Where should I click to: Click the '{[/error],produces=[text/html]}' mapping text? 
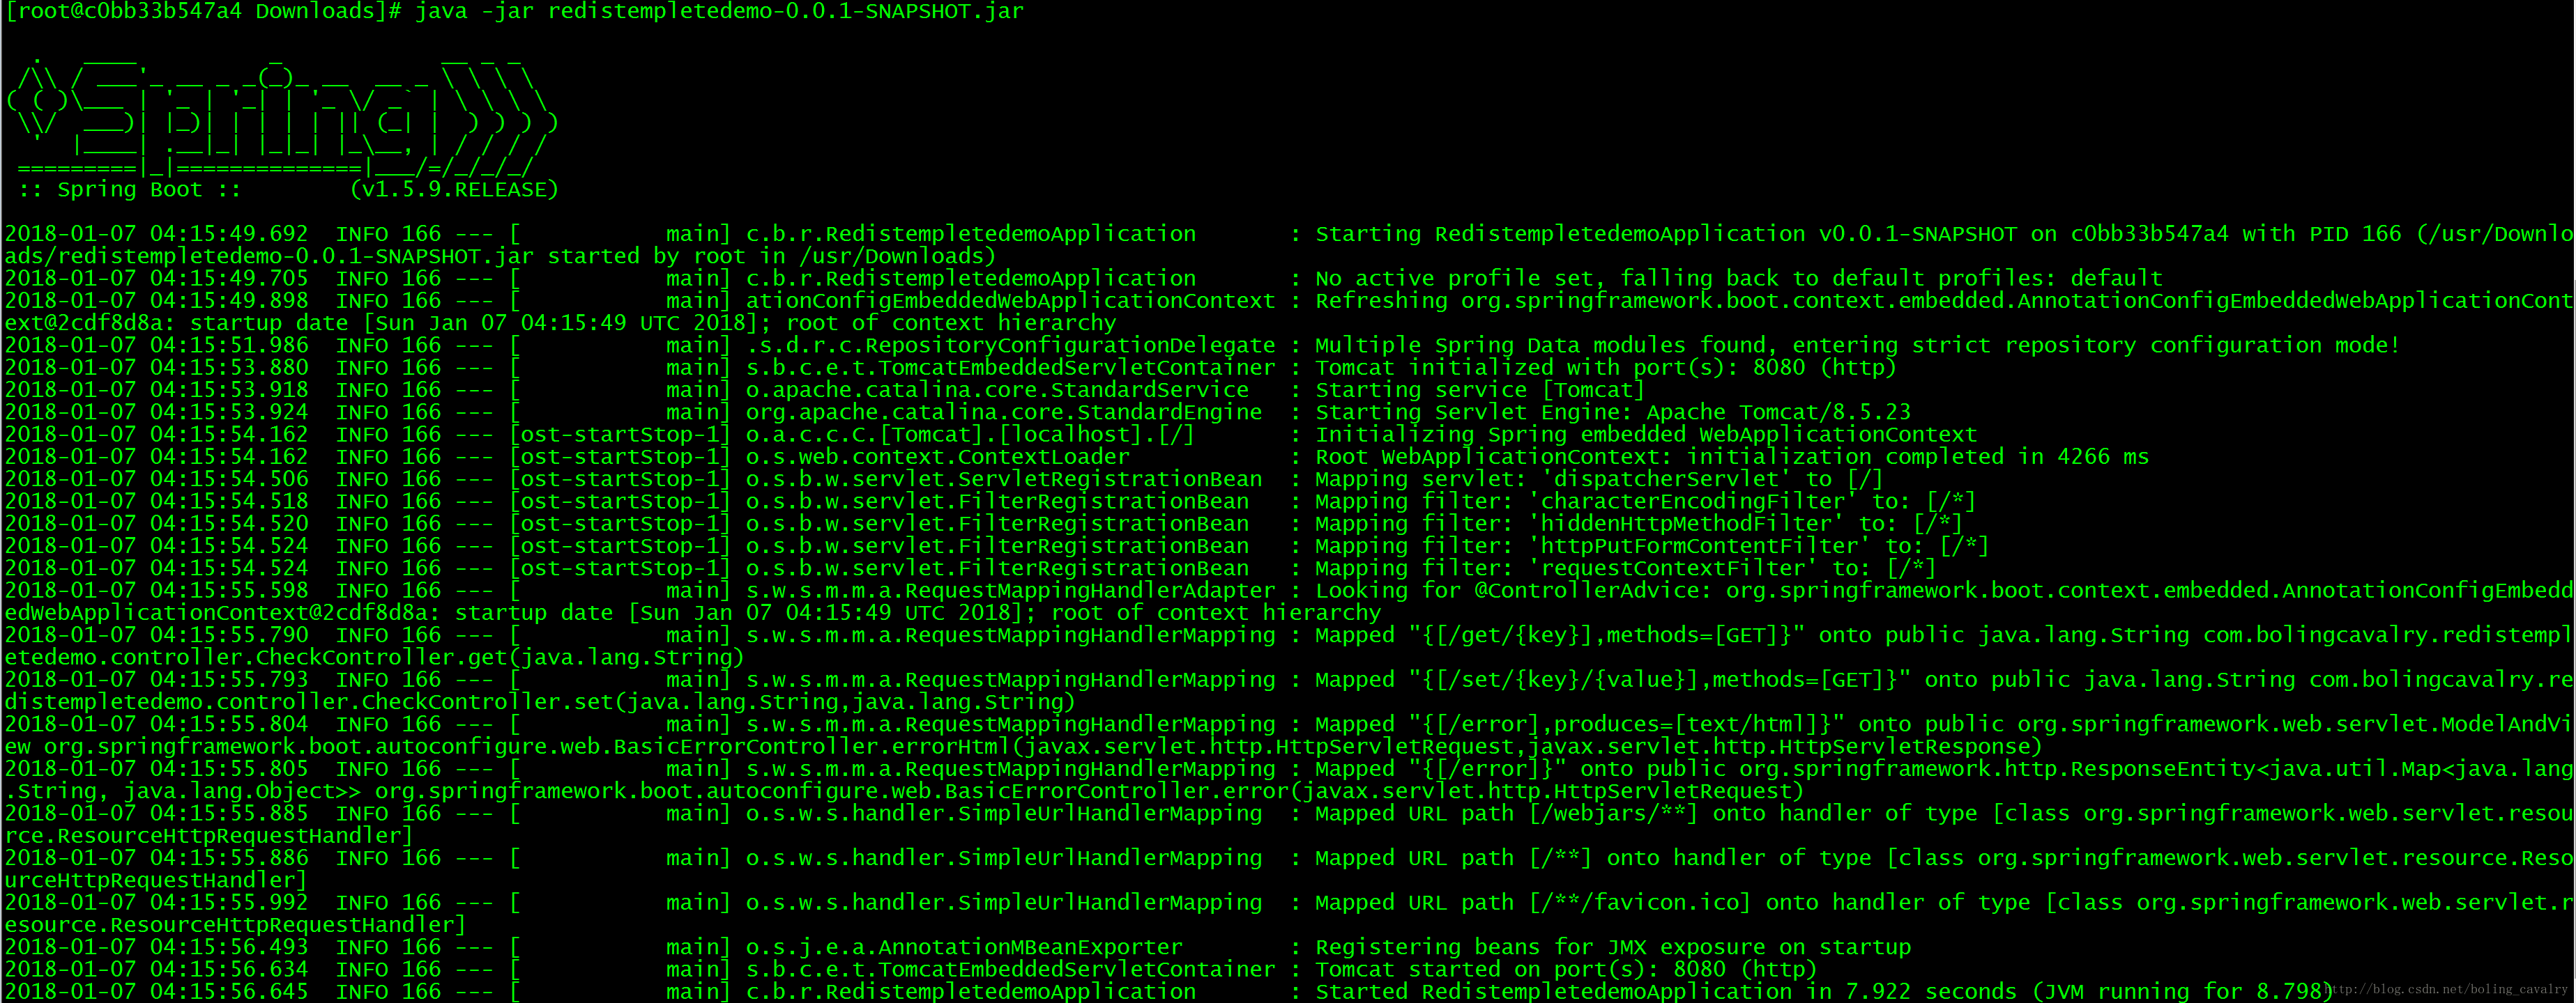tap(1632, 724)
